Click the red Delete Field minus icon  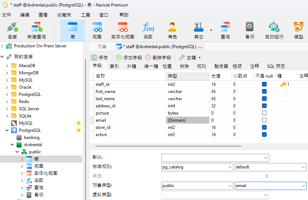(x=148, y=57)
